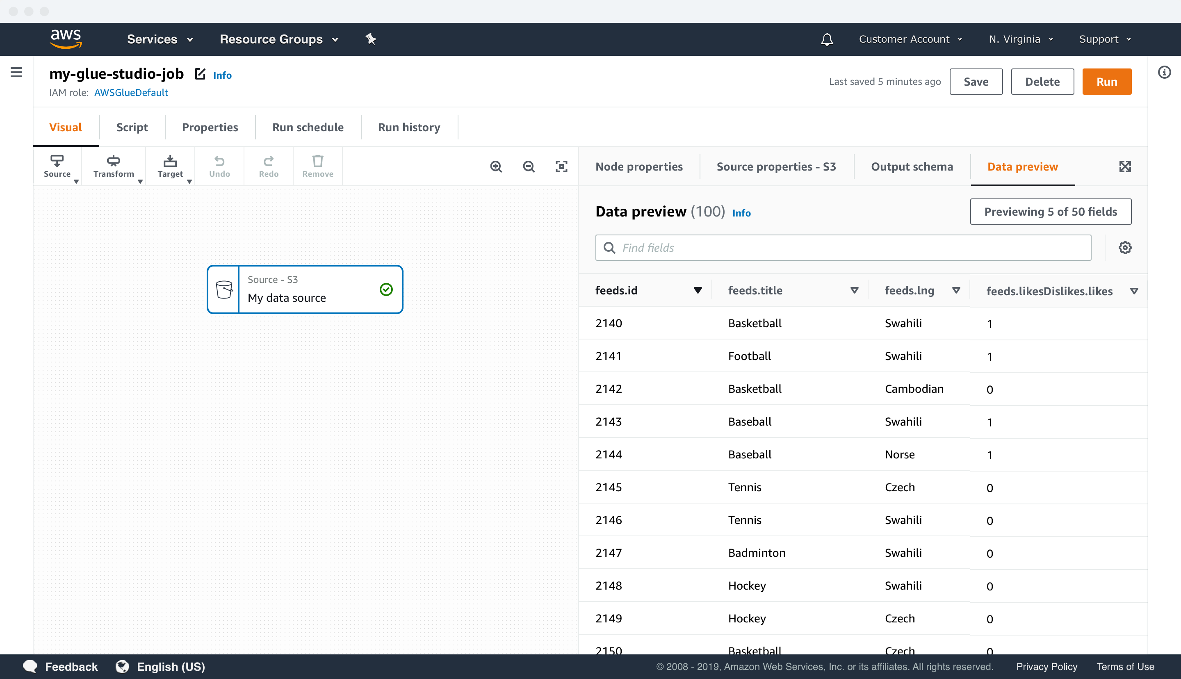Click Info link beside Data preview

pyautogui.click(x=741, y=213)
